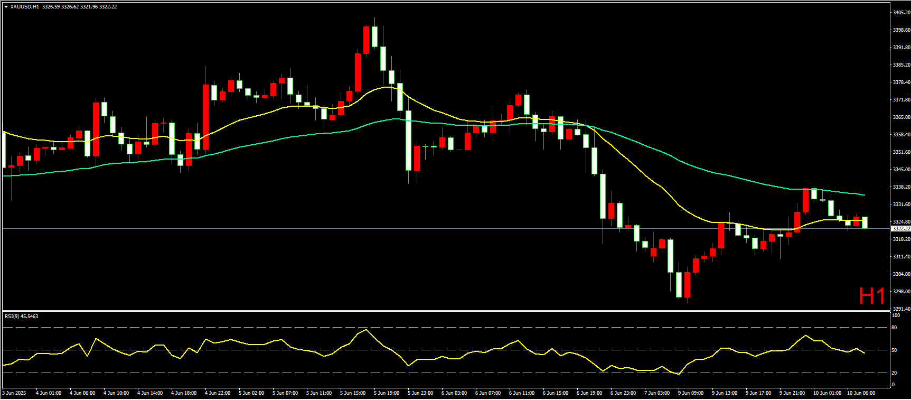Select the RSI(9) 45.5463 indicator label
The height and width of the screenshot is (400, 911).
[x=22, y=317]
